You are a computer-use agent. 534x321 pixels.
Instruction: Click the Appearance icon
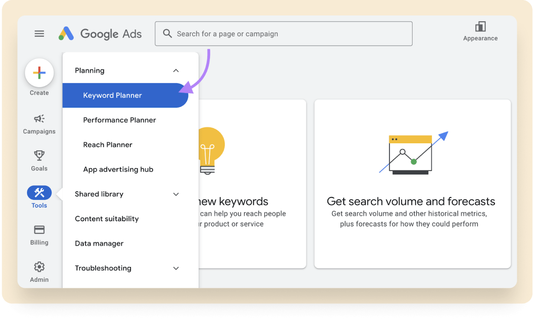tap(480, 27)
